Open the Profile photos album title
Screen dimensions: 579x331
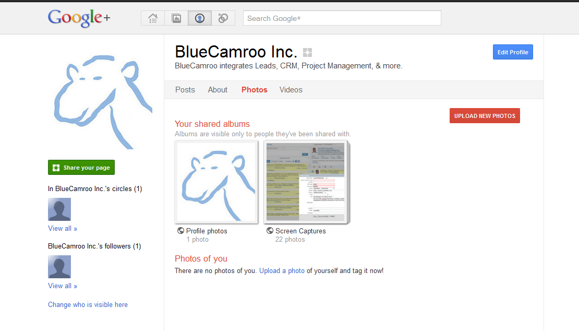click(x=207, y=231)
